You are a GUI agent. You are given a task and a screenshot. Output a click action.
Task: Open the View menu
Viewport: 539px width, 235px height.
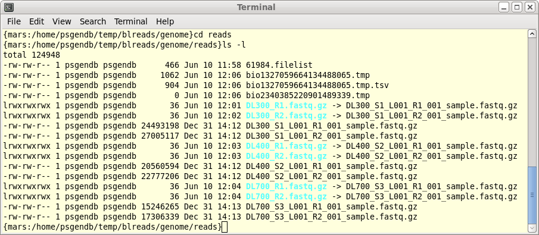pyautogui.click(x=62, y=21)
